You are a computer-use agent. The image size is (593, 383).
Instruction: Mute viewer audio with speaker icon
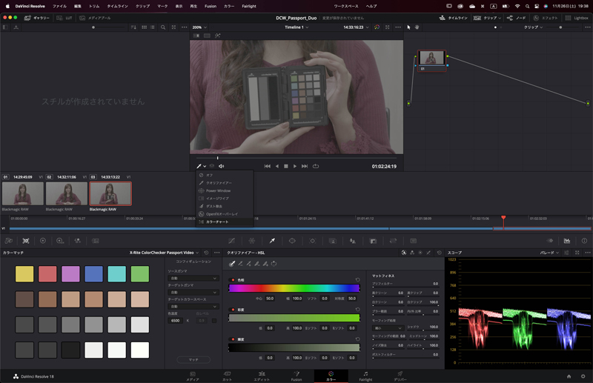click(222, 166)
